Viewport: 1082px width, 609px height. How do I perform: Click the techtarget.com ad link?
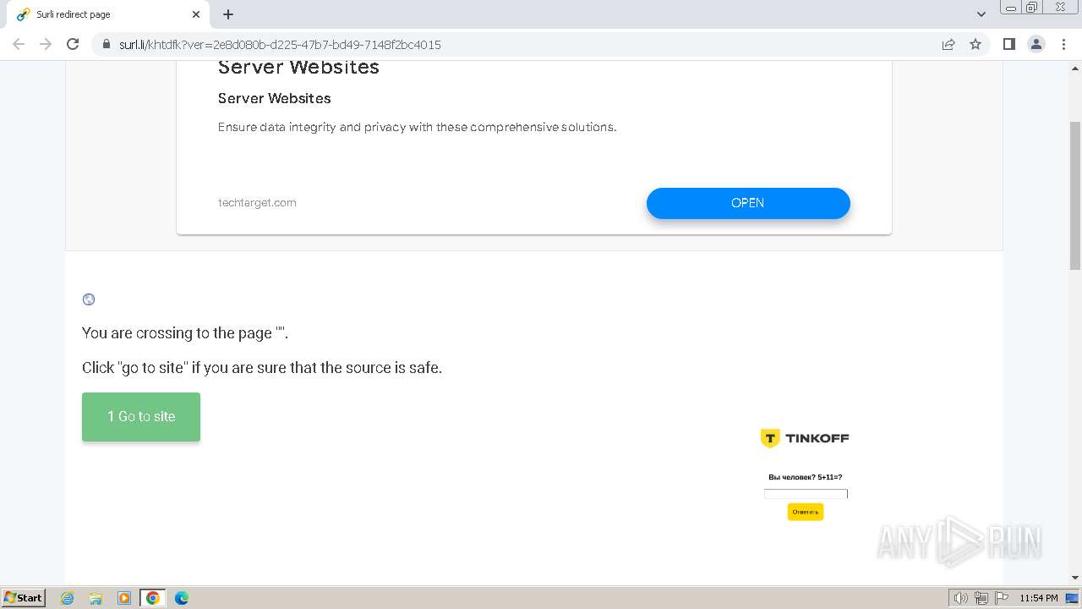[x=257, y=203]
